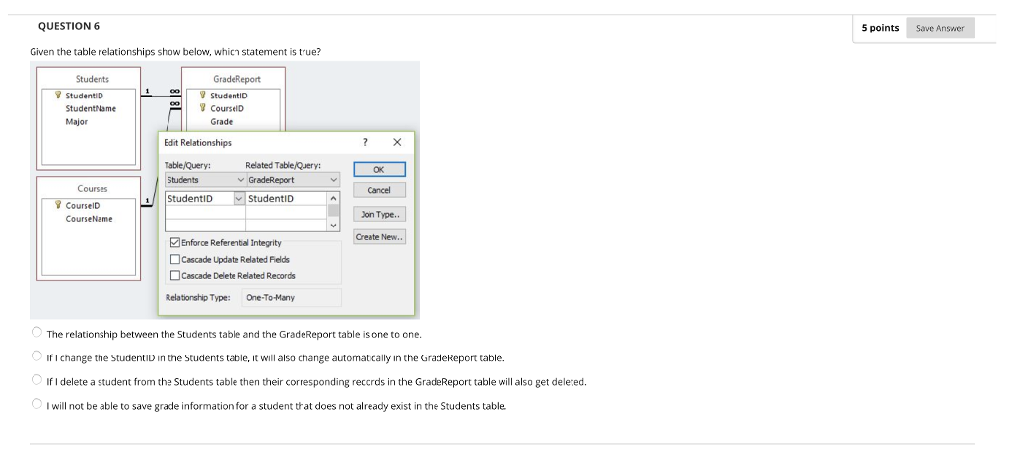Click the StudentID key icon in Students table
This screenshot has width=1009, height=452.
coord(58,96)
